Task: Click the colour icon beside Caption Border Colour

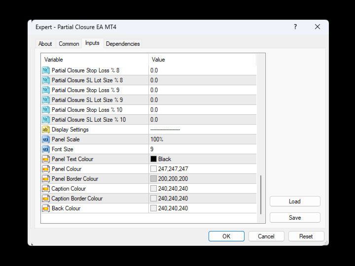Action: coord(46,199)
